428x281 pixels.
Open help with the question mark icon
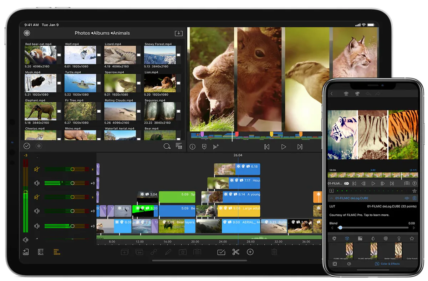pos(414,184)
